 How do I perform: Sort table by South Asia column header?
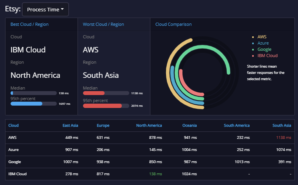(x=282, y=125)
